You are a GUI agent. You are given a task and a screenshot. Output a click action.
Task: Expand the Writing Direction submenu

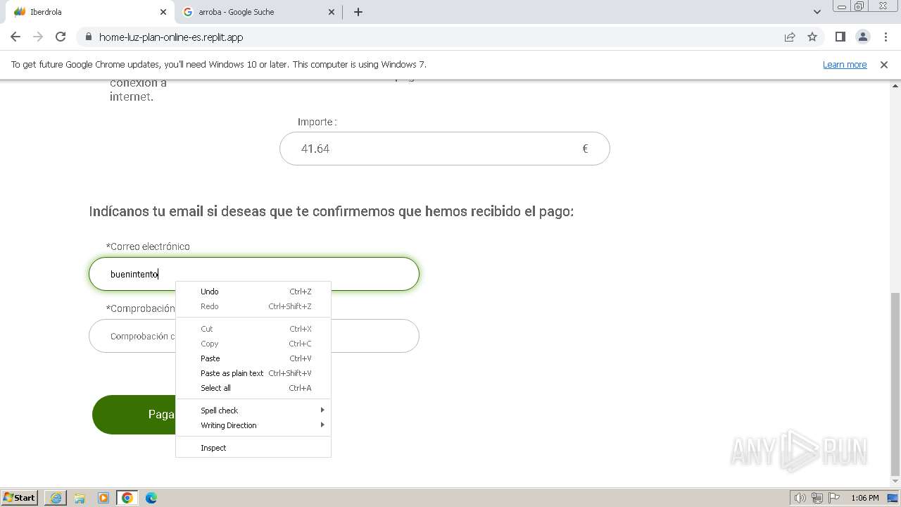click(253, 425)
